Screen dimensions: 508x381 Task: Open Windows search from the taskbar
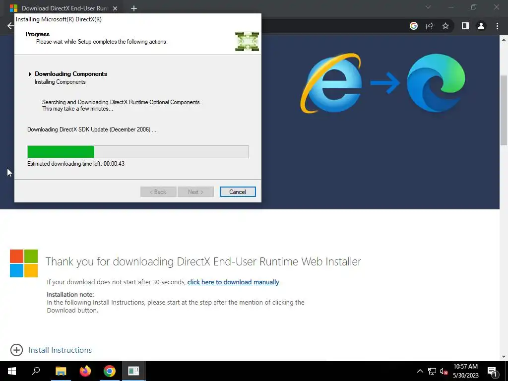(36, 371)
